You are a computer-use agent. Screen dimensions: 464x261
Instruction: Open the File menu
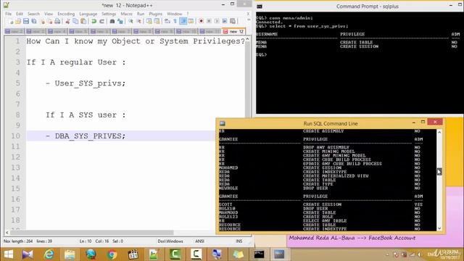8,14
